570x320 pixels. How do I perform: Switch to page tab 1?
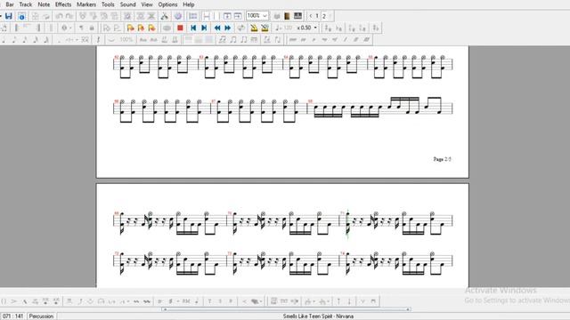tap(317, 16)
